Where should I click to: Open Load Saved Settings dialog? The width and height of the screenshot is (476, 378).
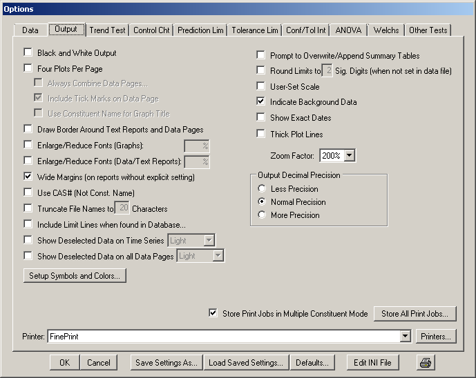[x=246, y=363]
